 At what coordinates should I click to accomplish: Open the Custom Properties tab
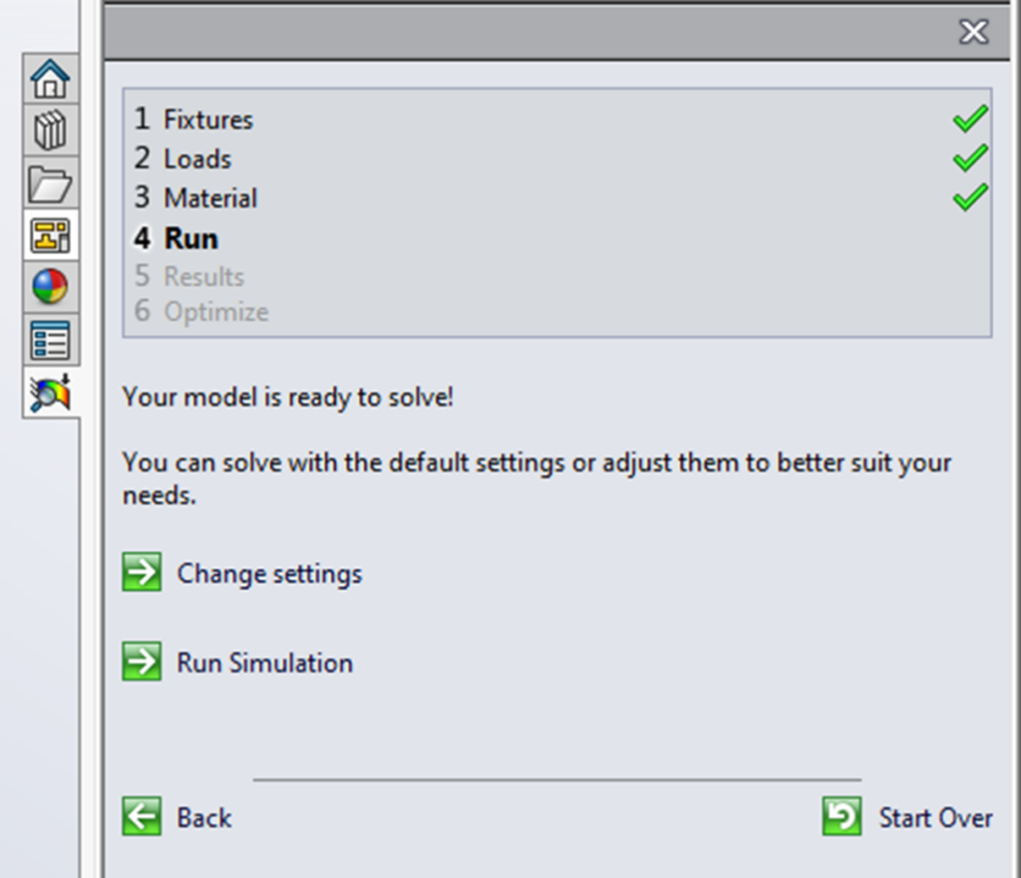point(51,341)
